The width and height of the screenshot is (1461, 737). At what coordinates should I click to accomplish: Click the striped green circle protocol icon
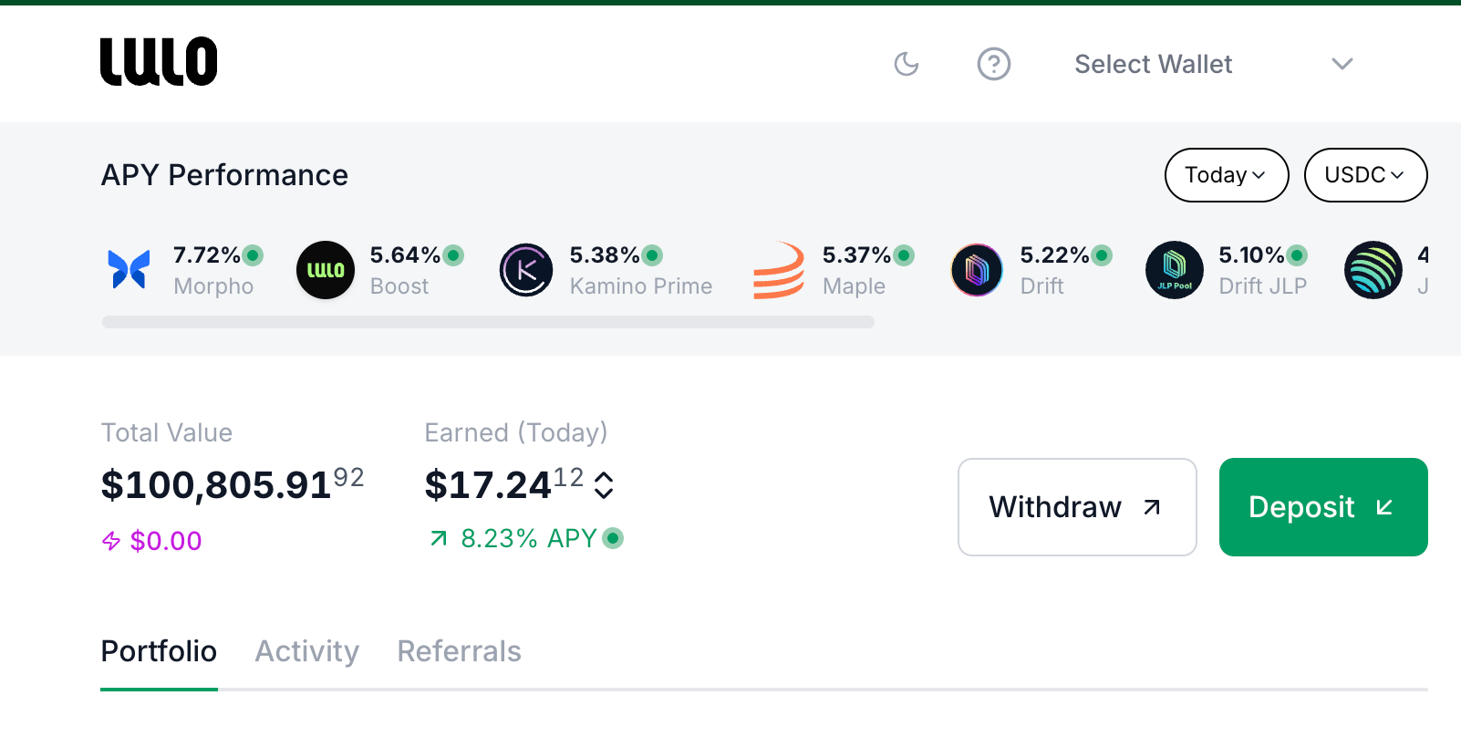1373,270
